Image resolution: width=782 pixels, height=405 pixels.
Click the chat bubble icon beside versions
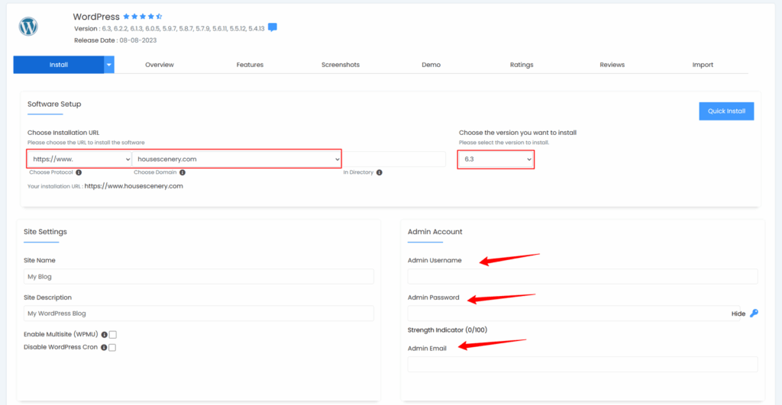click(273, 28)
